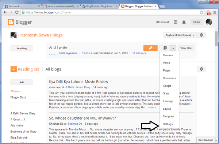Click the And I write blog title
This screenshot has width=219, height=144.
[58, 47]
